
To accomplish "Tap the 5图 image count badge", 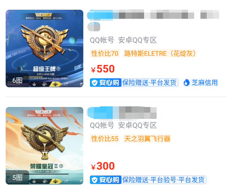I will 17,177.
